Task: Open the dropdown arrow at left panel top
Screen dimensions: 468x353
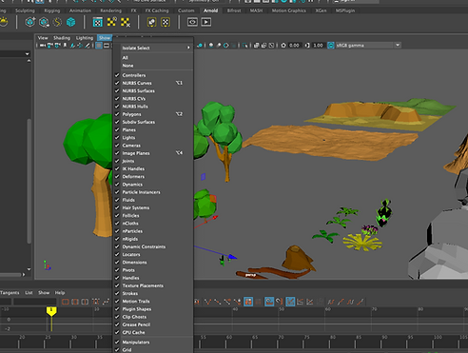Action: pos(27,54)
